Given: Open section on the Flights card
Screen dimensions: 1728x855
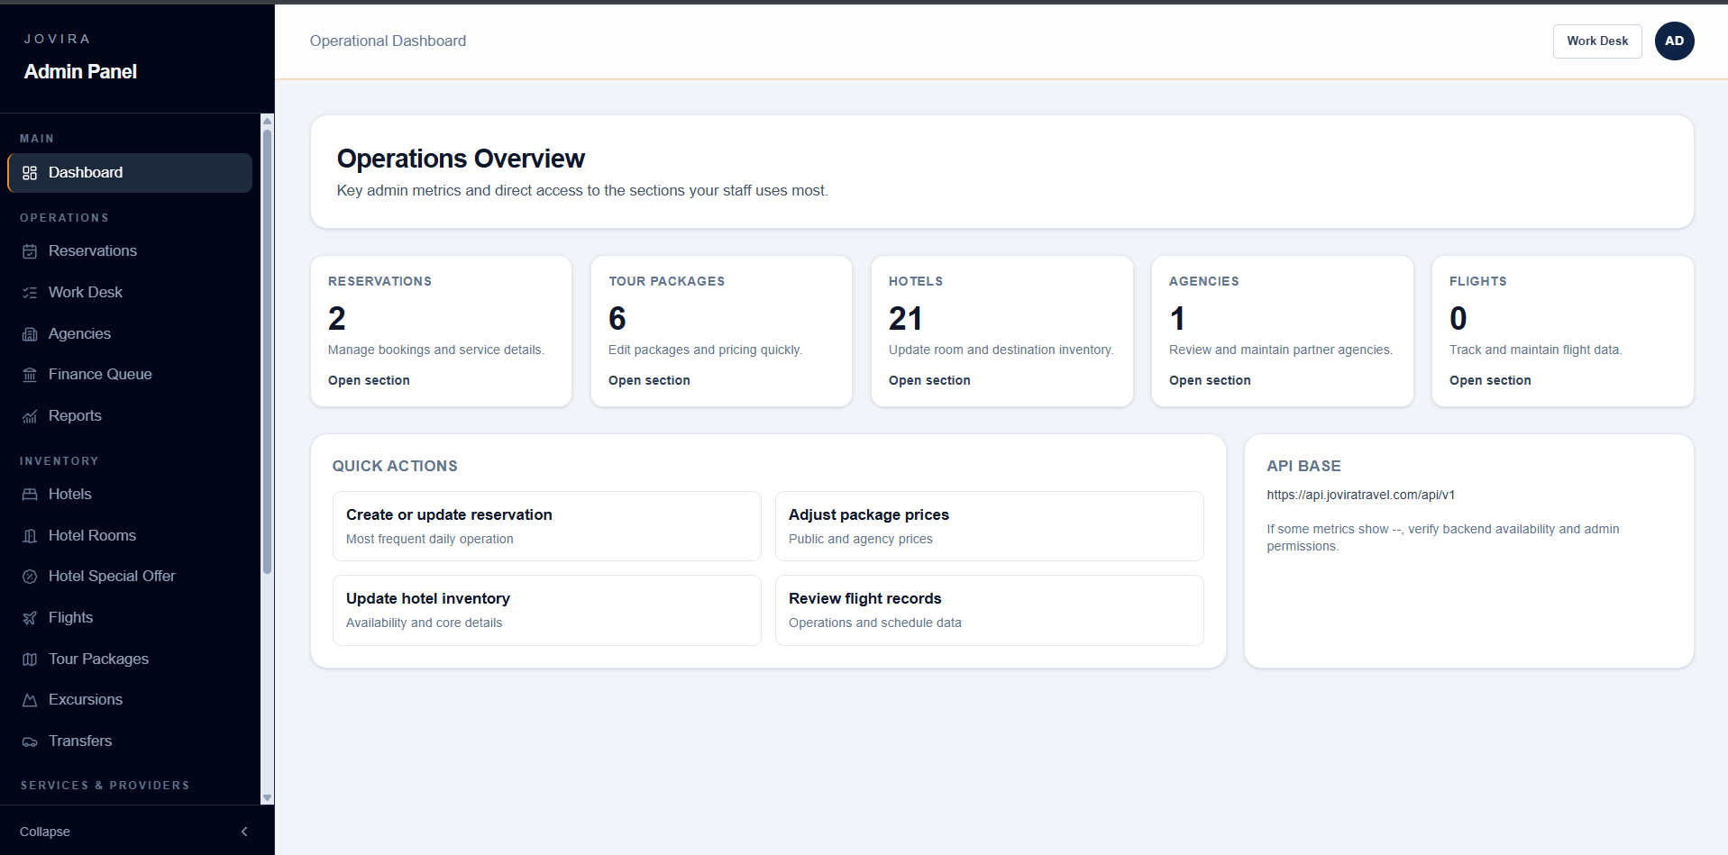Looking at the screenshot, I should [x=1490, y=380].
